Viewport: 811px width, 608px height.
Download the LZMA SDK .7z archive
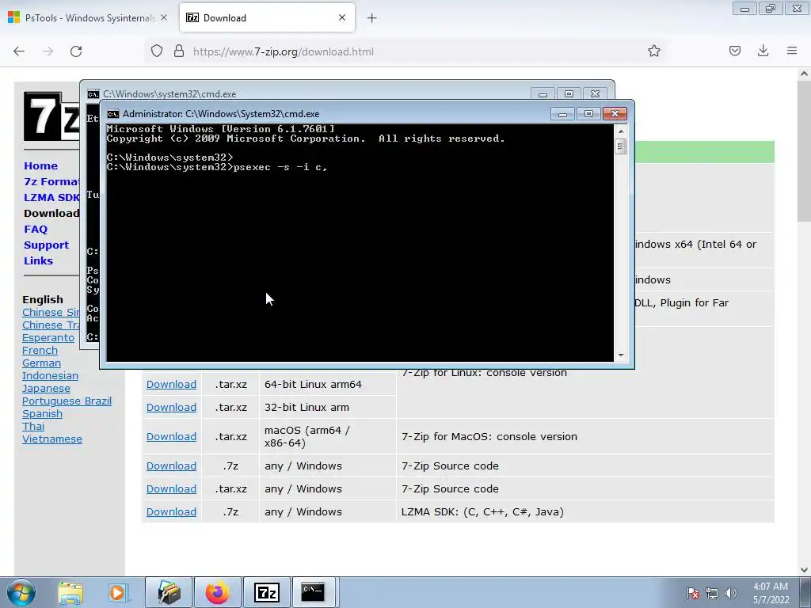[171, 511]
